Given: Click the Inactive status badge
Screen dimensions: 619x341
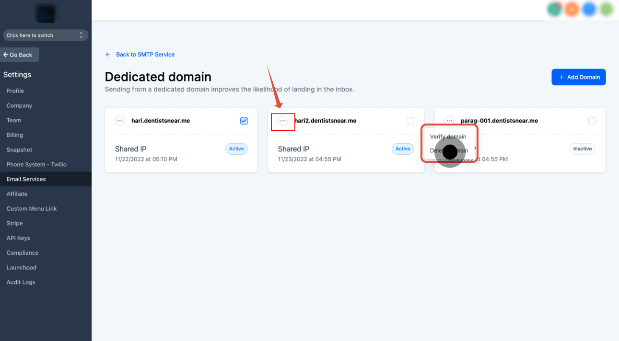Looking at the screenshot, I should tap(583, 149).
